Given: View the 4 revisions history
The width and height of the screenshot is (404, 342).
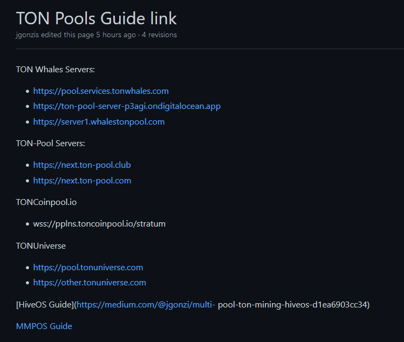Looking at the screenshot, I should [x=159, y=35].
